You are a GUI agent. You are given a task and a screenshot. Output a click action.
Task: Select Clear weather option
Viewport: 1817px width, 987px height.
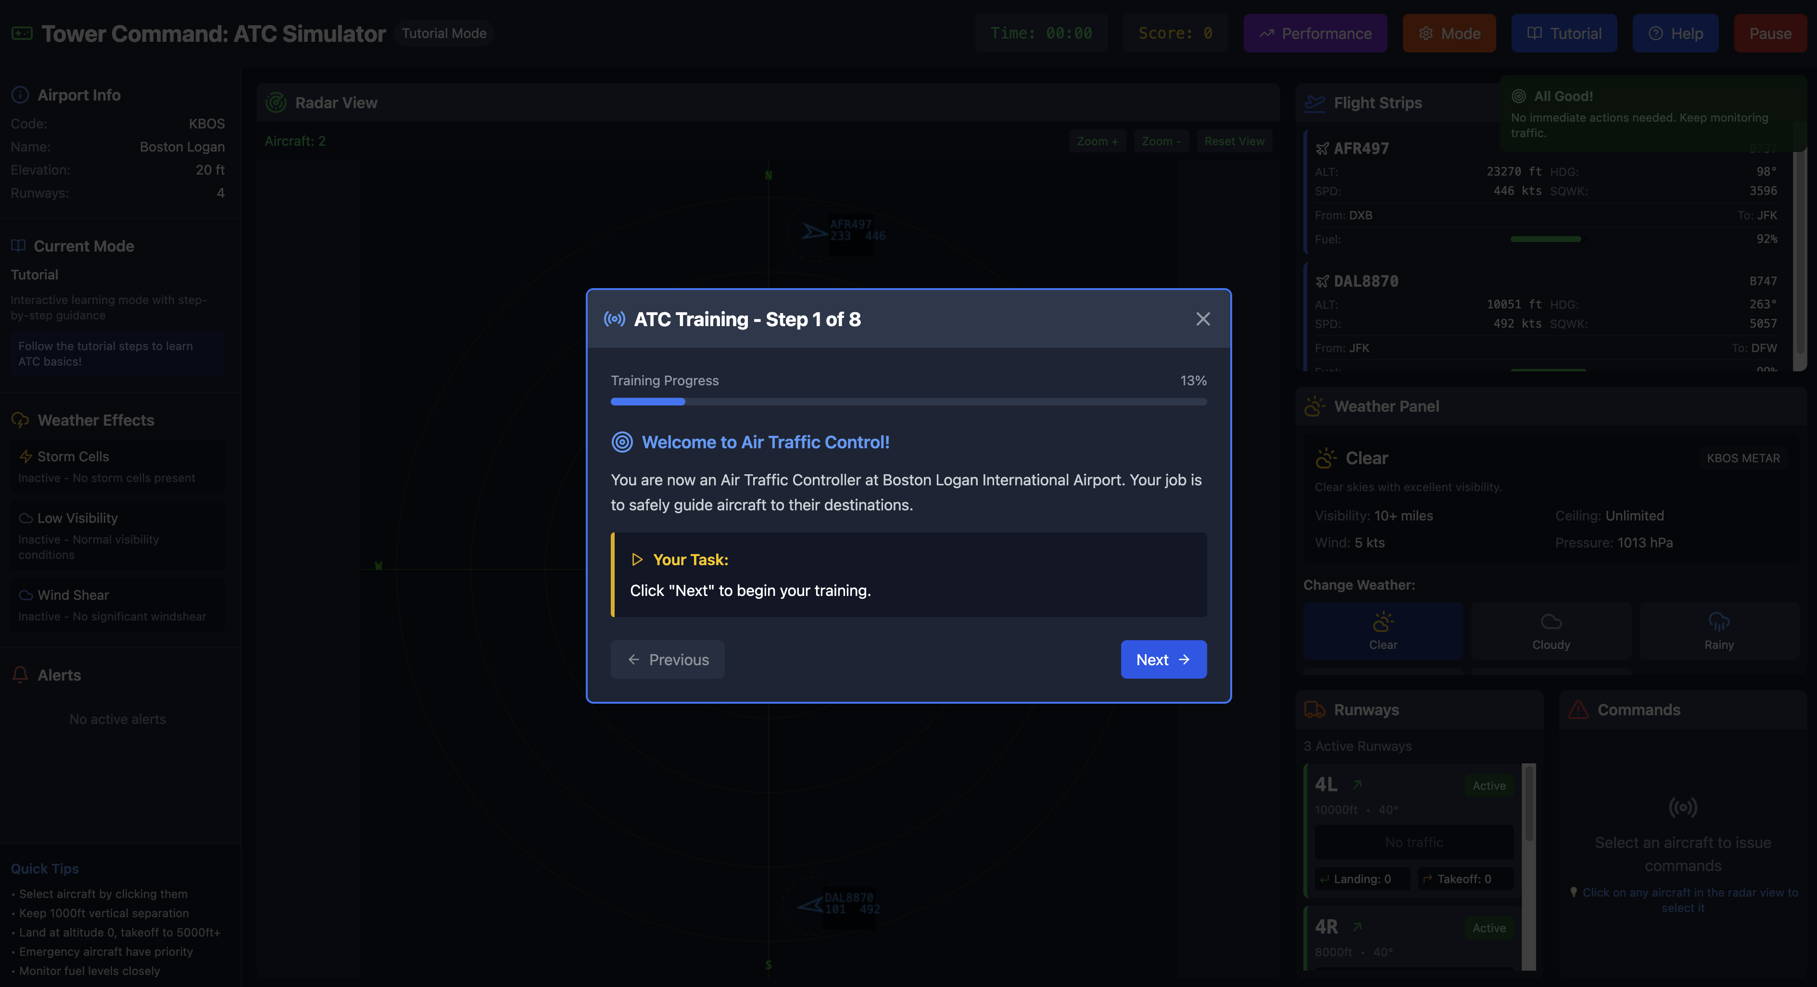(1383, 631)
